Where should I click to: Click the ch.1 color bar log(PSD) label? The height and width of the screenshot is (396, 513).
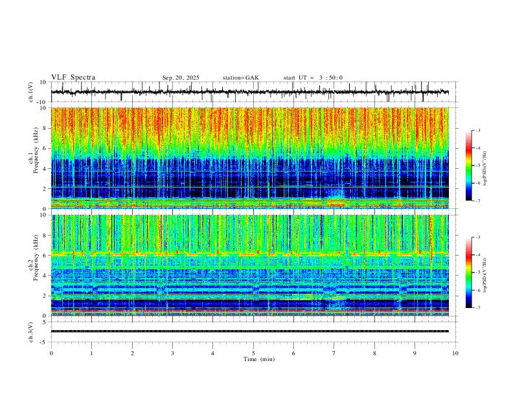click(484, 169)
